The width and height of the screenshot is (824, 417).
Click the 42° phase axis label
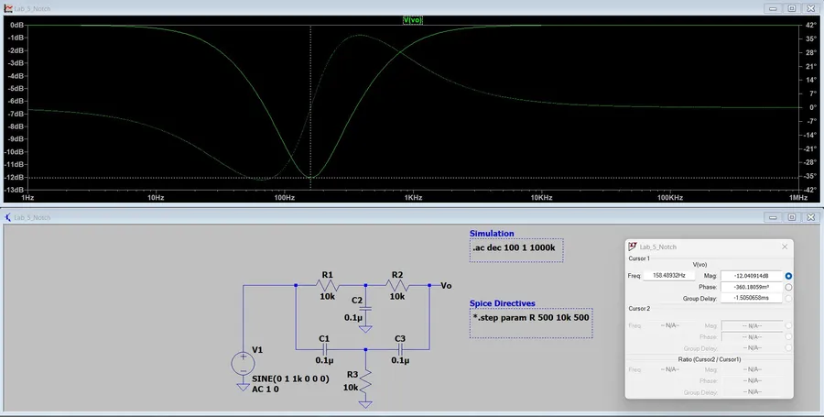810,25
